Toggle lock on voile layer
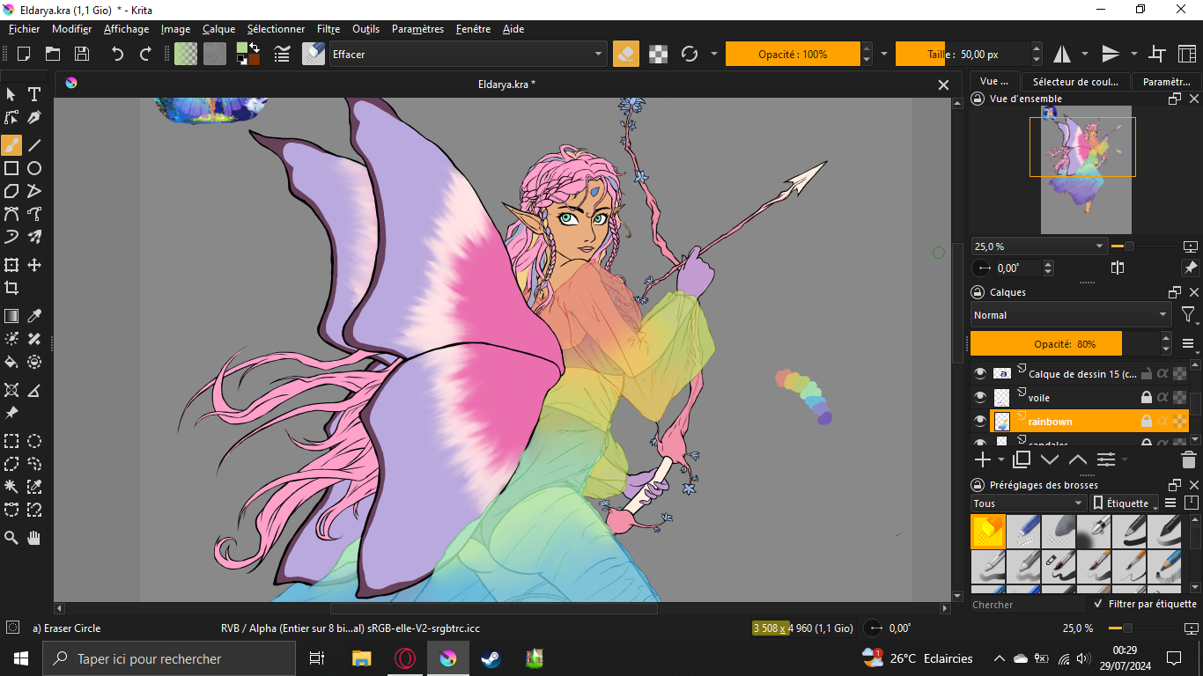The image size is (1203, 676). click(1147, 398)
